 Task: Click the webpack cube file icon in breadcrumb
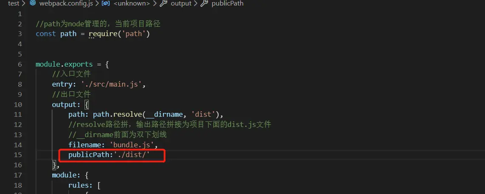[32, 3]
